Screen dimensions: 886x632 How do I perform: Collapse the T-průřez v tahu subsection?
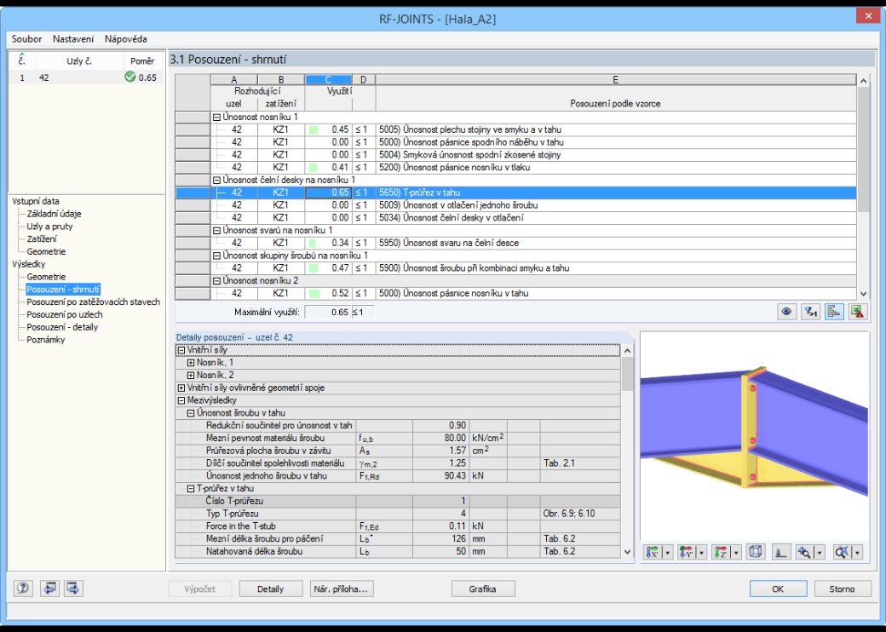pos(191,489)
